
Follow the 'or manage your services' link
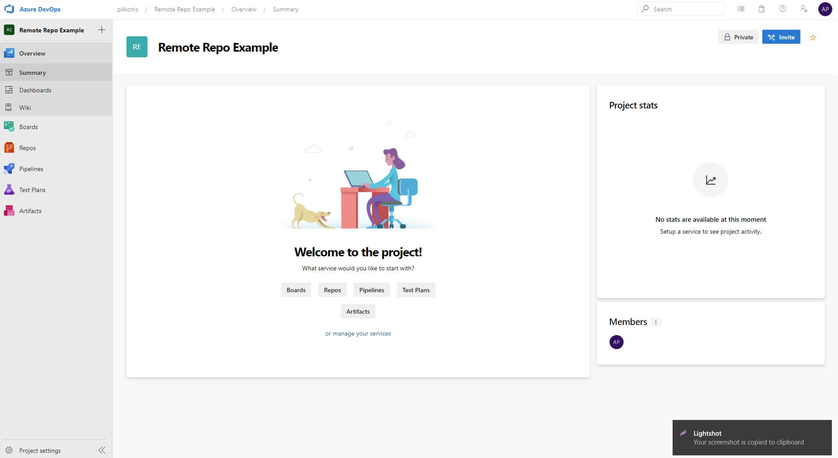pyautogui.click(x=358, y=333)
